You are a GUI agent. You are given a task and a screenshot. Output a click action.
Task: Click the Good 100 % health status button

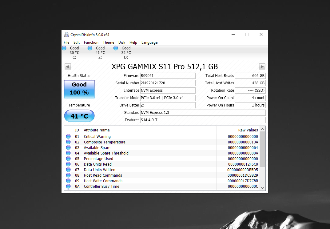click(x=79, y=89)
